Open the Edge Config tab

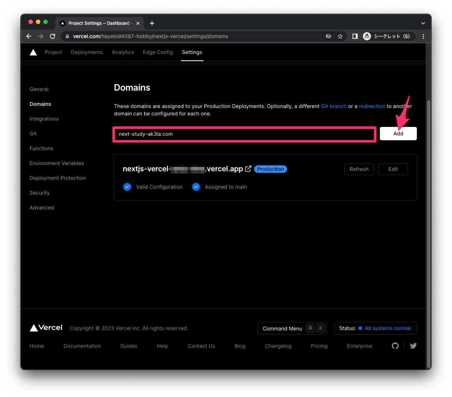pyautogui.click(x=158, y=52)
